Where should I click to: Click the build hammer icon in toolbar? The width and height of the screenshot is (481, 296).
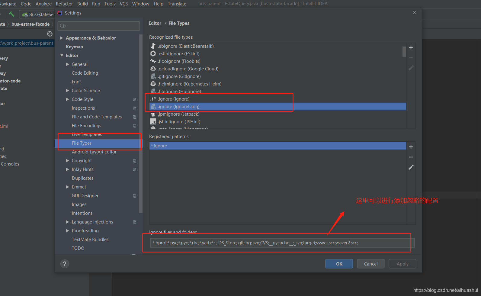[11, 14]
